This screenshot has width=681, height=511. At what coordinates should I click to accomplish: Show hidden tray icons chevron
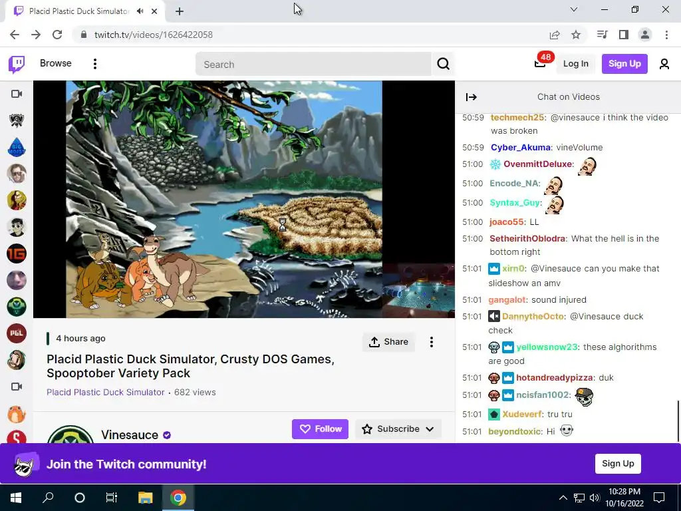pyautogui.click(x=563, y=498)
